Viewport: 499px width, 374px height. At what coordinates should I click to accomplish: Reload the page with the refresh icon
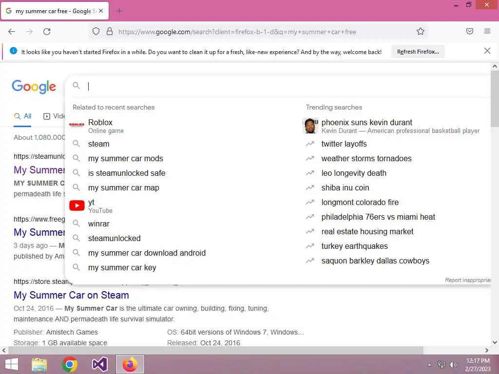(47, 32)
